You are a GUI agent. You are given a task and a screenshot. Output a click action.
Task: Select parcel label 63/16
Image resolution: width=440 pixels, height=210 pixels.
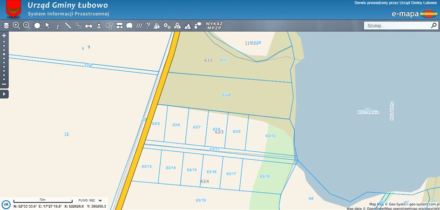click(x=211, y=171)
